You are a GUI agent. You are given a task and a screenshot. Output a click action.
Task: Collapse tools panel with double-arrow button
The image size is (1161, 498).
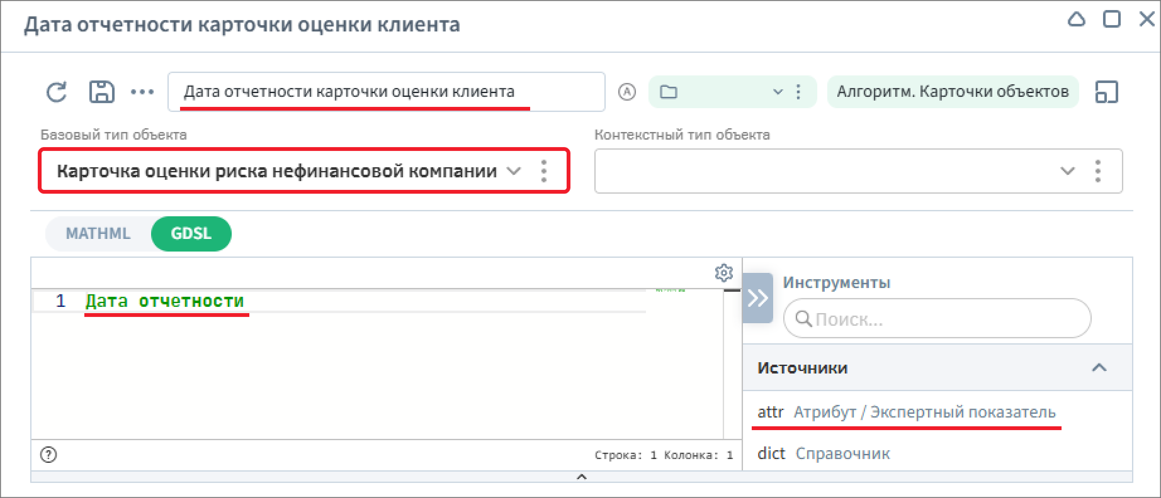pyautogui.click(x=757, y=297)
